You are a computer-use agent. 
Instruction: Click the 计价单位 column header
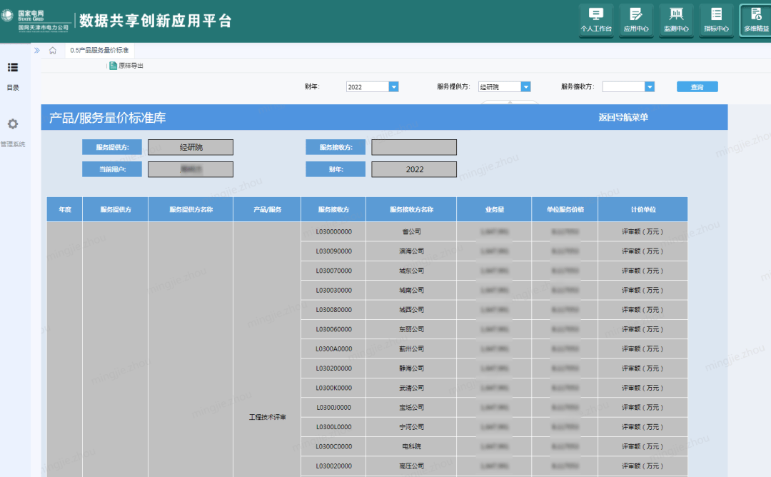pos(643,209)
